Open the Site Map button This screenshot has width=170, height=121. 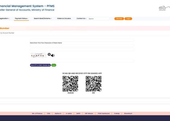pos(119,19)
